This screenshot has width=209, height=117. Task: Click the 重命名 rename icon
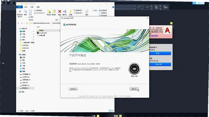[x=65, y=11]
